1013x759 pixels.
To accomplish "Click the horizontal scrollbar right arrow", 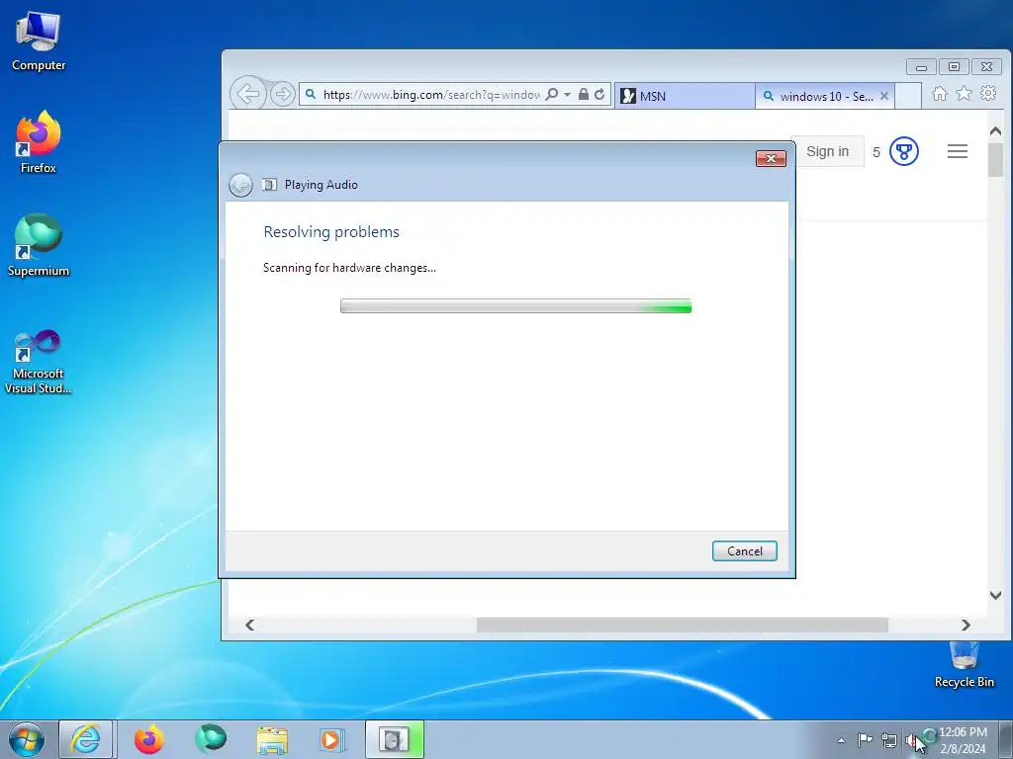I will [966, 625].
